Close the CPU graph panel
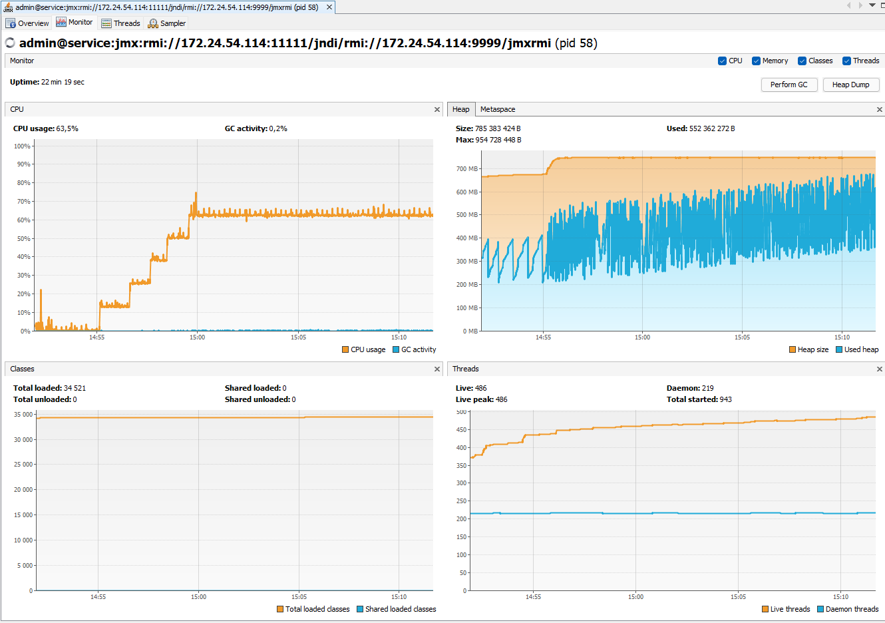The height and width of the screenshot is (623, 885). (x=437, y=110)
